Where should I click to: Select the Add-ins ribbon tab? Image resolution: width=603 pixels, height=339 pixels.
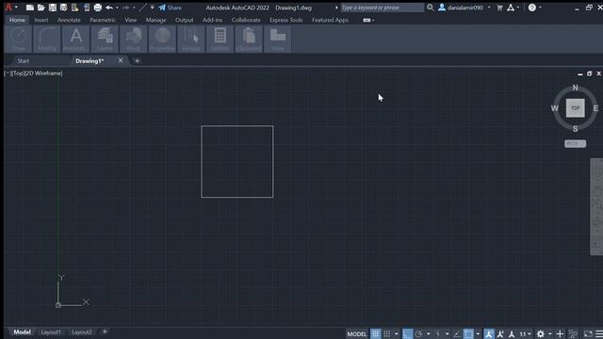[x=213, y=20]
